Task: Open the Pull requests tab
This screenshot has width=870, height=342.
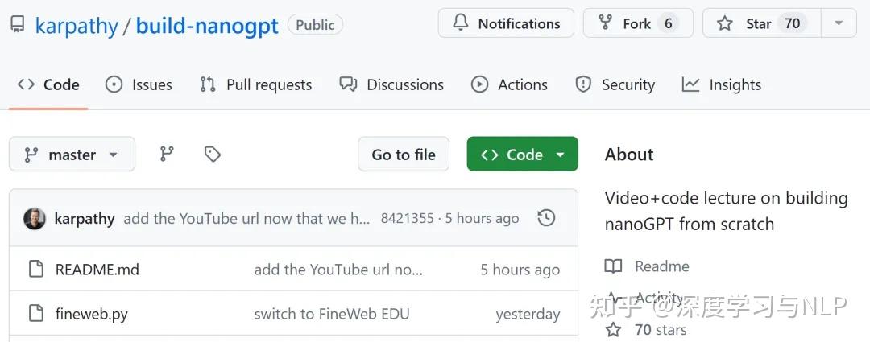Action: coord(255,84)
